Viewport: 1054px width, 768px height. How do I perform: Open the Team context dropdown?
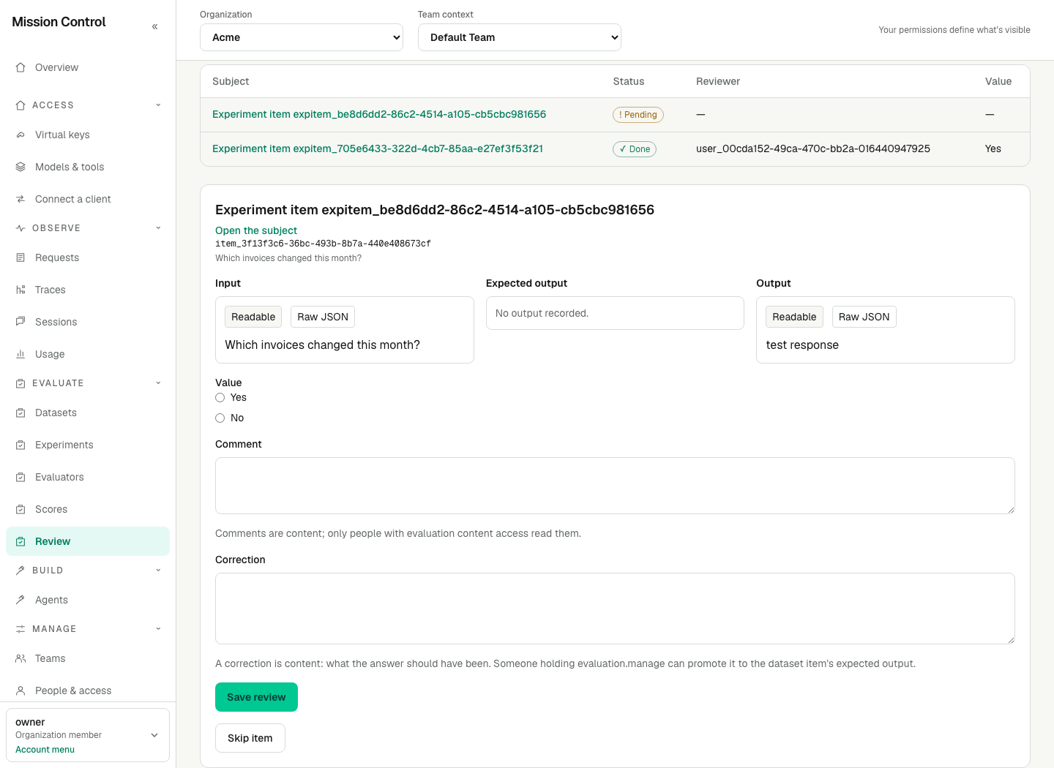pos(520,37)
